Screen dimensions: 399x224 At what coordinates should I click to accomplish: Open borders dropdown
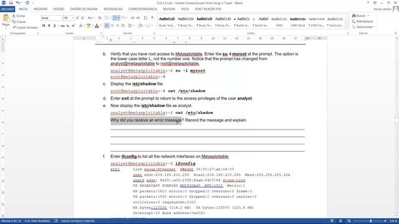[152, 26]
